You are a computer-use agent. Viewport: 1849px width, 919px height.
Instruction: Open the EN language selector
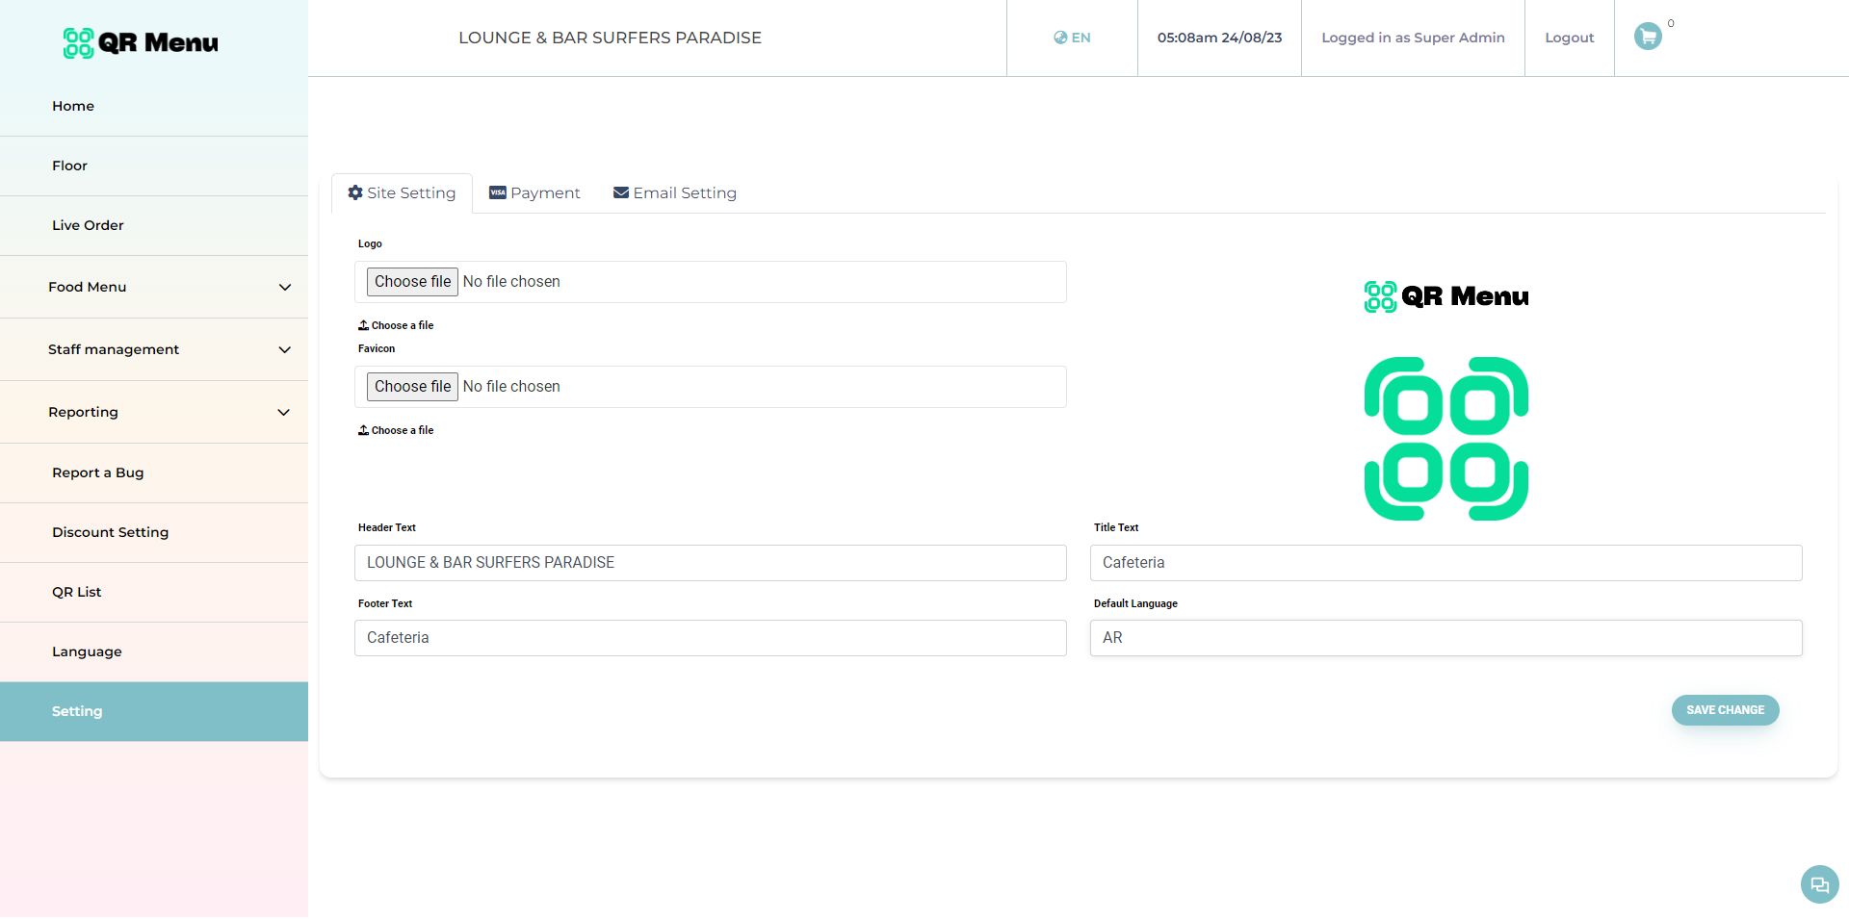coord(1072,38)
